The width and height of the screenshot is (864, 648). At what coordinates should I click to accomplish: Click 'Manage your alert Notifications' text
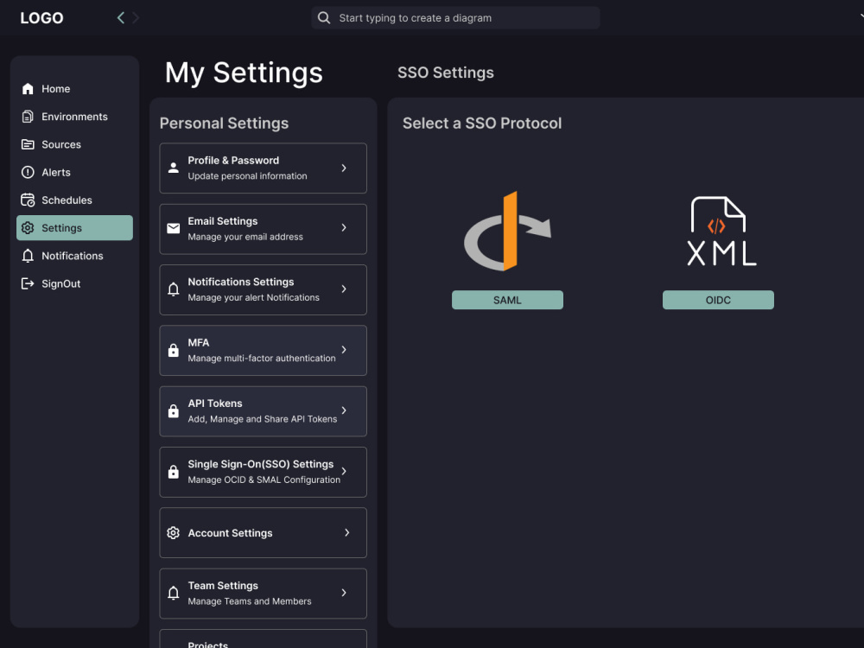(x=253, y=297)
